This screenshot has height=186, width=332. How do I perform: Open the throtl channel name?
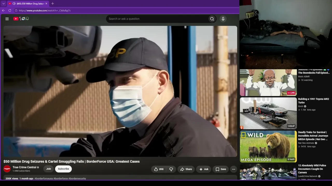click(301, 106)
